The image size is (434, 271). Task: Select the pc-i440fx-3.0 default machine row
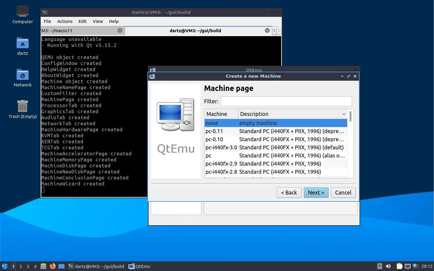pyautogui.click(x=276, y=147)
